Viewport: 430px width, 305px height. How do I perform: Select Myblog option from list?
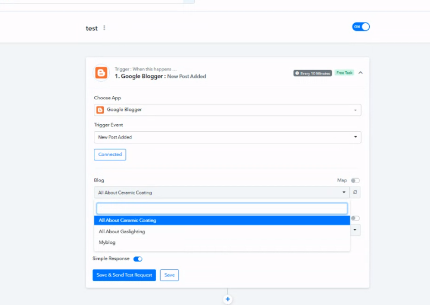point(222,242)
